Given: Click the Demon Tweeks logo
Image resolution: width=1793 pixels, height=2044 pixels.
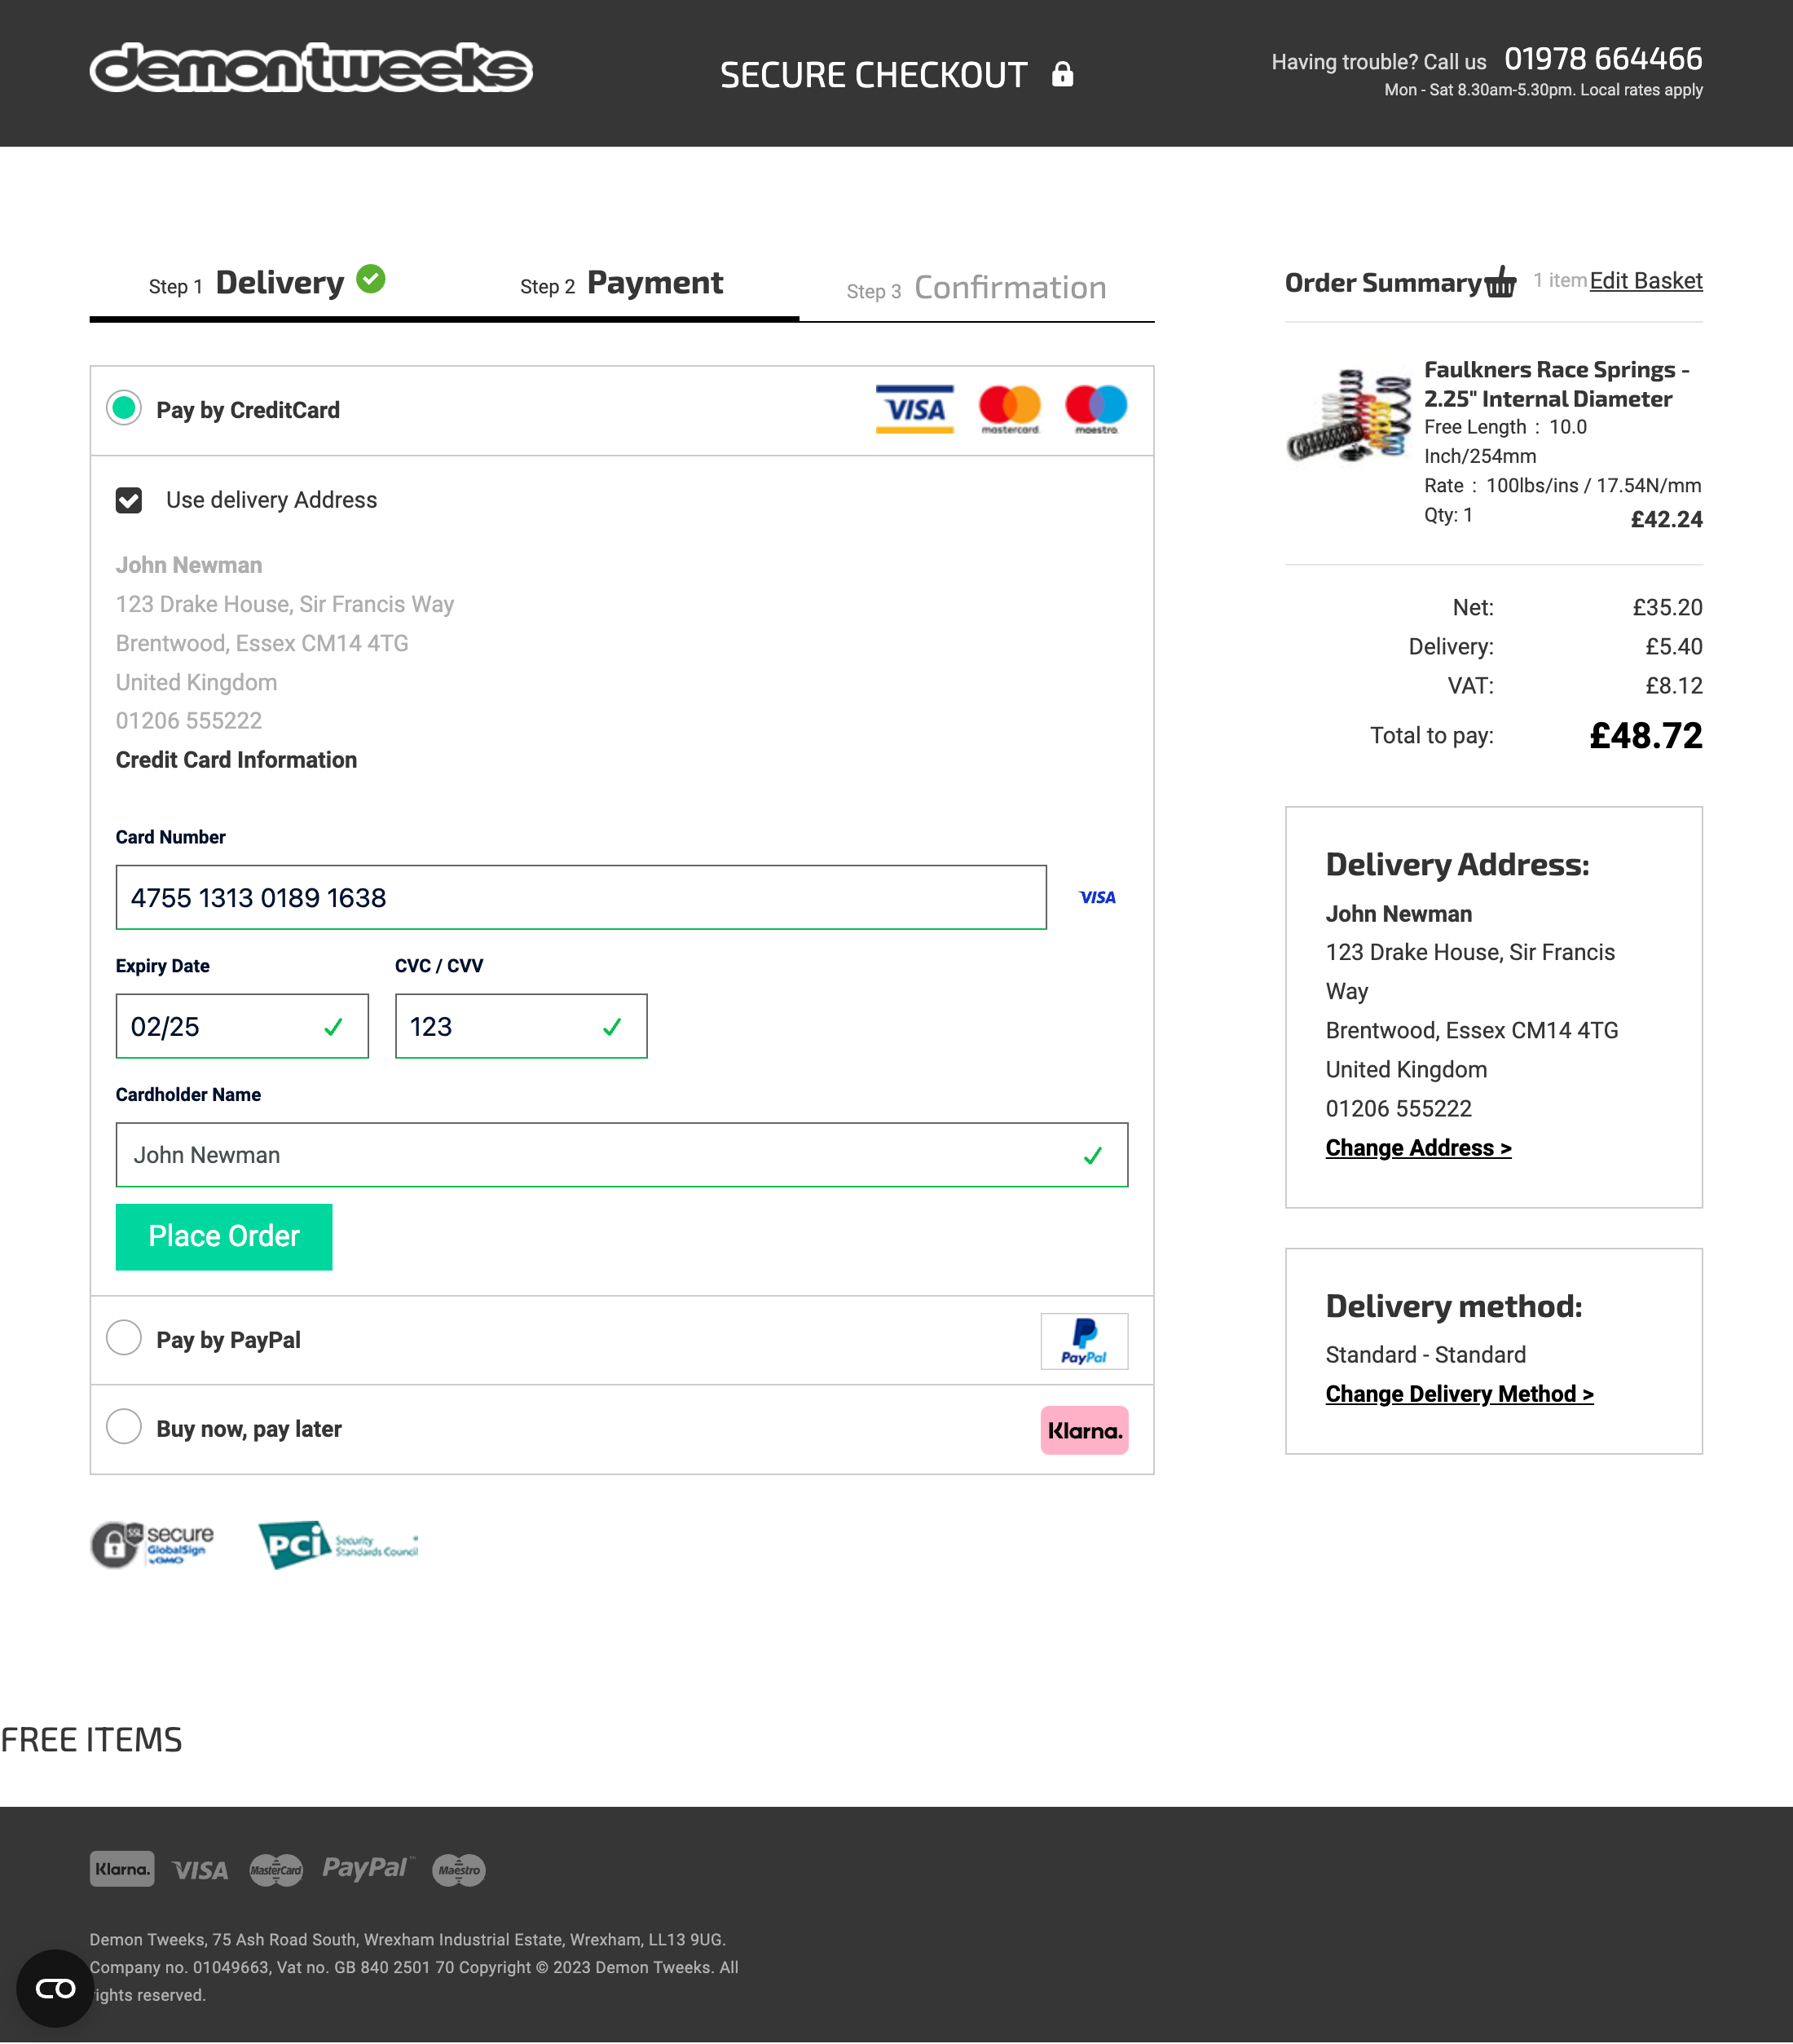Looking at the screenshot, I should 311,69.
